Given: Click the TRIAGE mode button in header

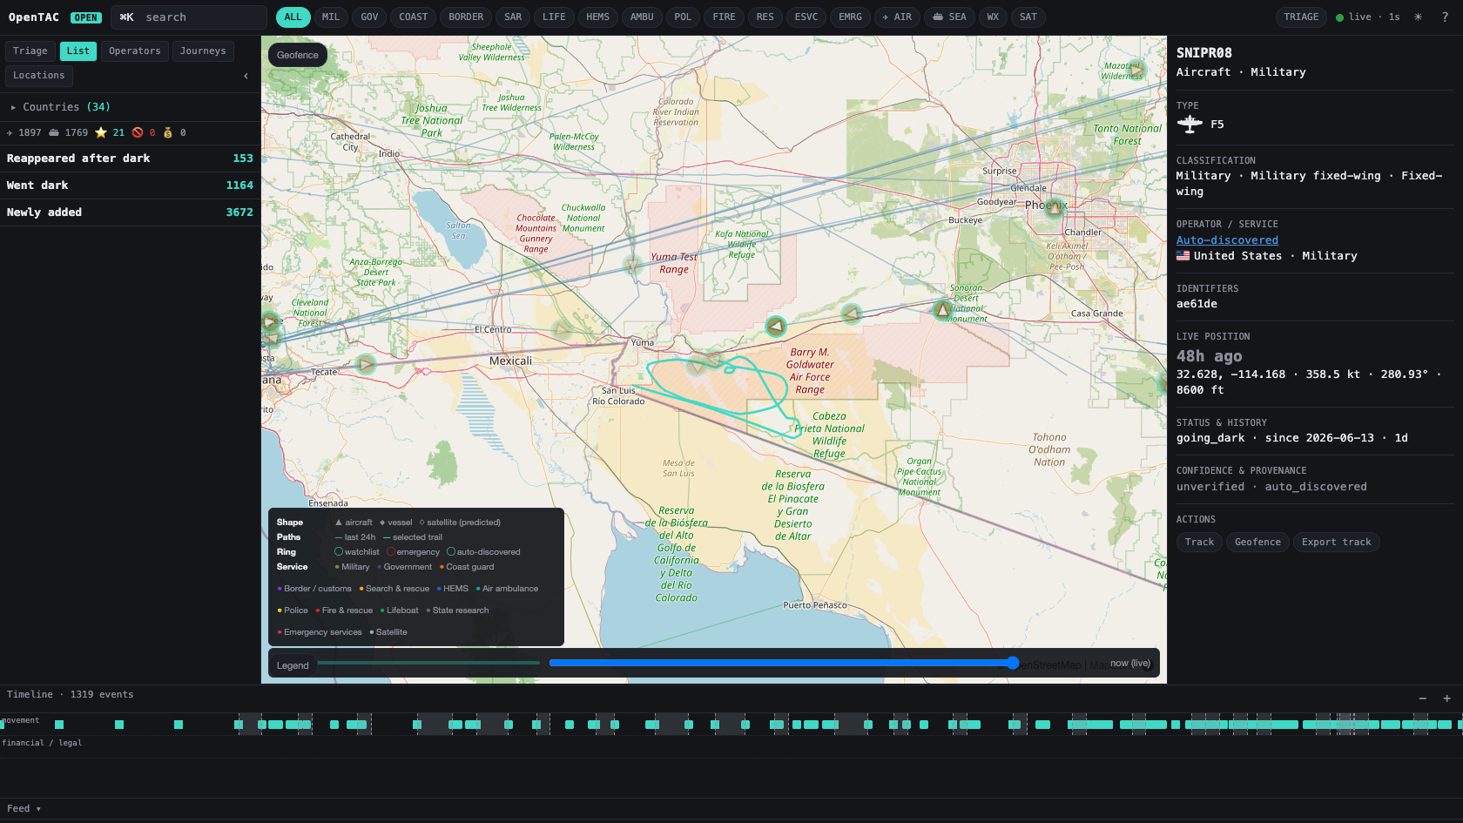Looking at the screenshot, I should 1301,17.
